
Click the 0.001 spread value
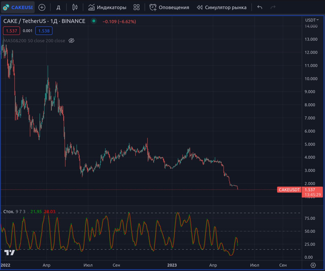(28, 31)
